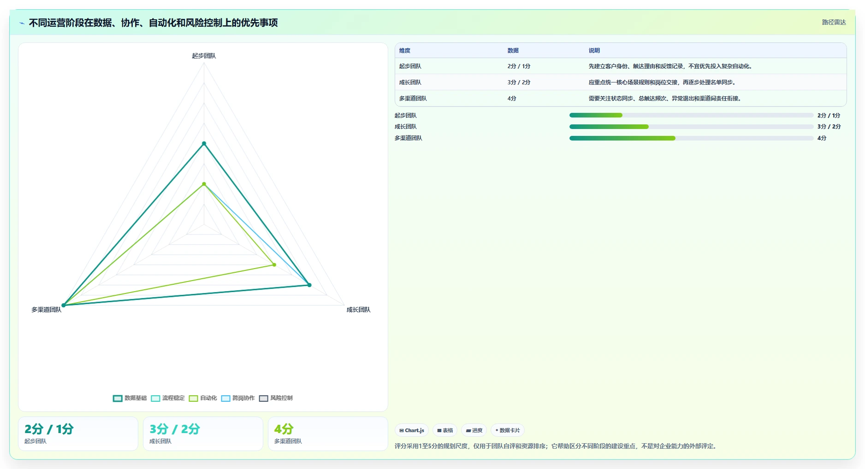Screen dimensions: 865x469
Task: Click the 起步团队 progress bar
Action: (691, 115)
